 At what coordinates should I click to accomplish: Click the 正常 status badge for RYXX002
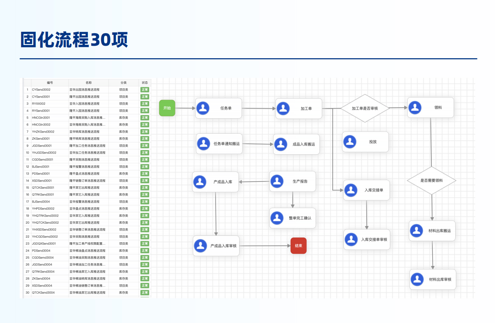[145, 104]
